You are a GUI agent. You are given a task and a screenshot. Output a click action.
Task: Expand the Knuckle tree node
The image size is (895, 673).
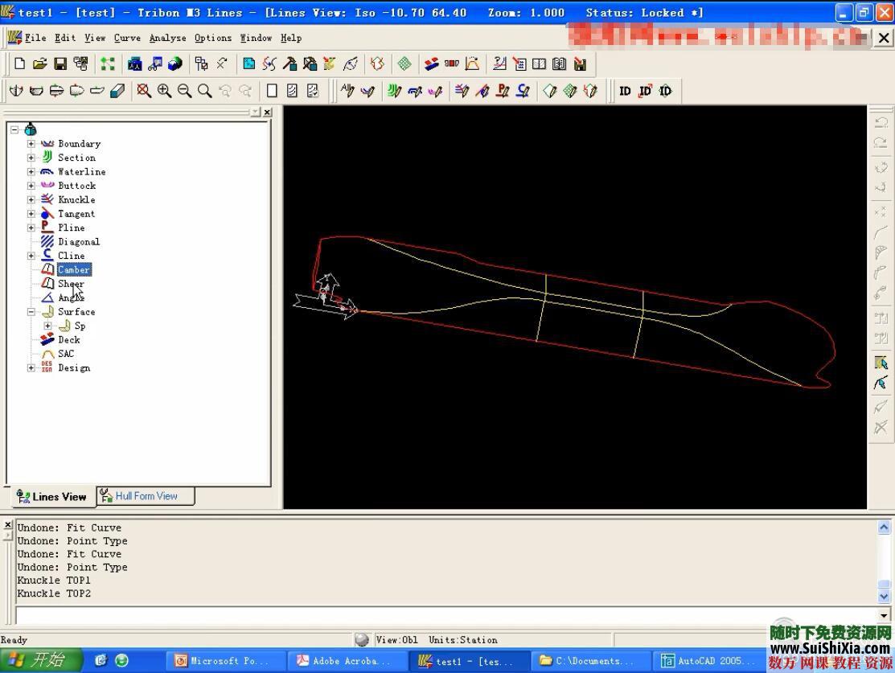click(x=31, y=199)
